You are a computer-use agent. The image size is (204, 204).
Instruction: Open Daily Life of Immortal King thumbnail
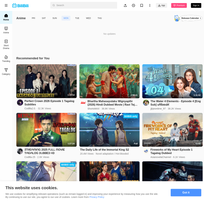tap(109, 130)
